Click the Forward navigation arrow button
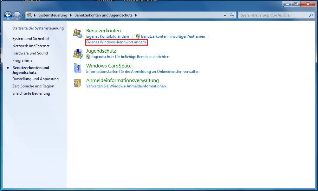This screenshot has width=318, height=191. pos(17,16)
